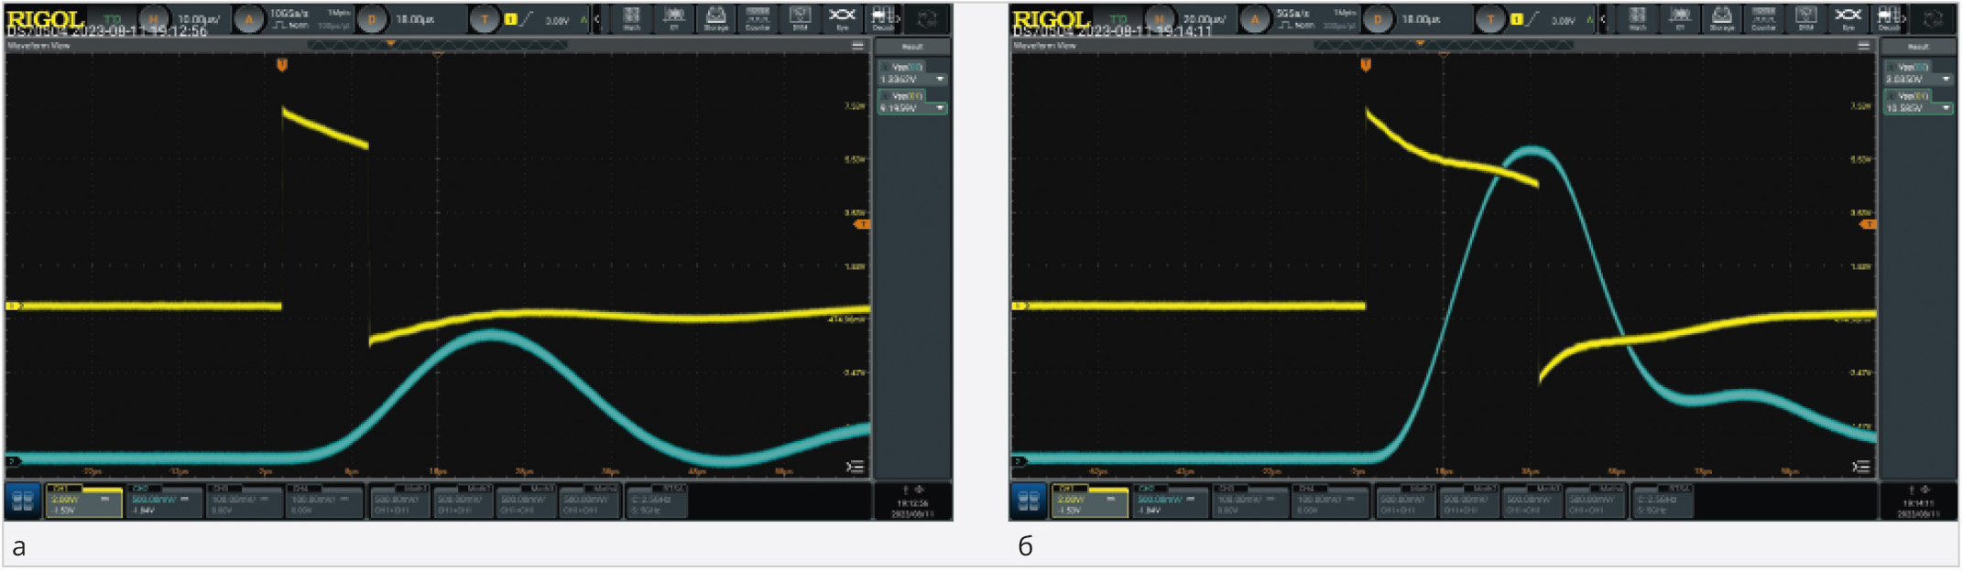Click 5GSa/s sample rate in screenshot б
This screenshot has height=571, width=1963.
point(1292,14)
